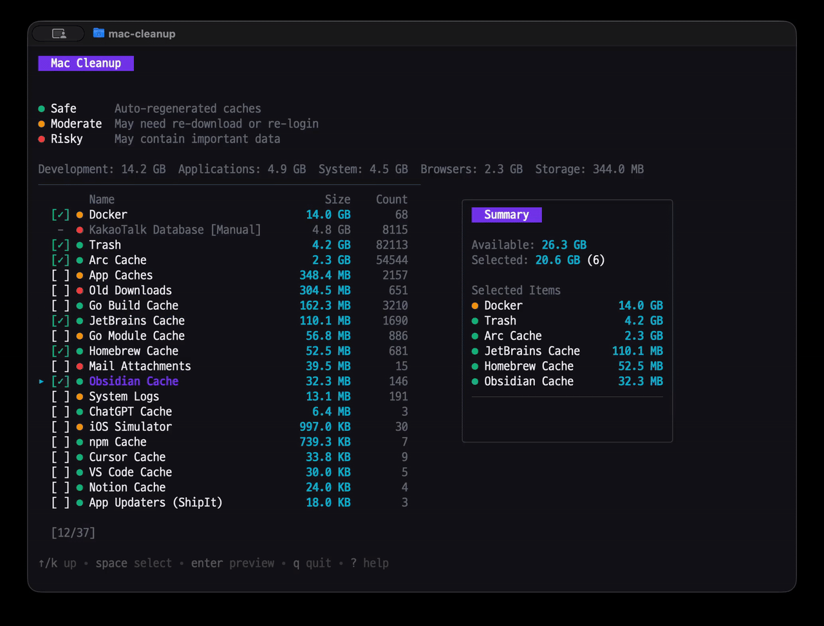824x626 pixels.
Task: Click the Mac Cleanup title badge
Action: 86,63
